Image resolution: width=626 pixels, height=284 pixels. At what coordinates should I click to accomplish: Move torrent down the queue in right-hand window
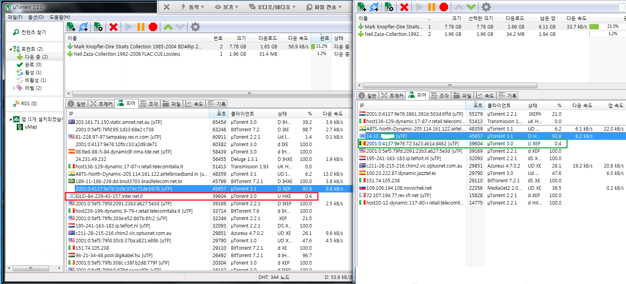pyautogui.click(x=471, y=7)
